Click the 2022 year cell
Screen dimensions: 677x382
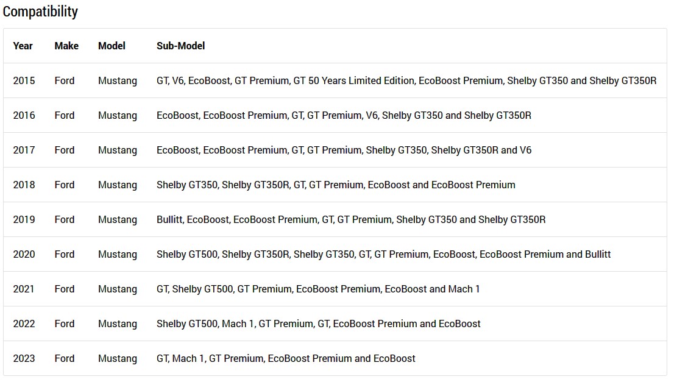coord(24,324)
